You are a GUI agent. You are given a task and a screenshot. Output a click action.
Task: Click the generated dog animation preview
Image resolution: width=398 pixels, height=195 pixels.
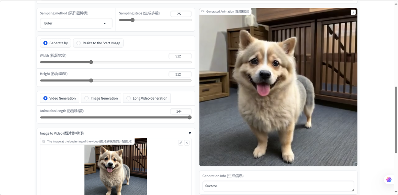coord(278,87)
